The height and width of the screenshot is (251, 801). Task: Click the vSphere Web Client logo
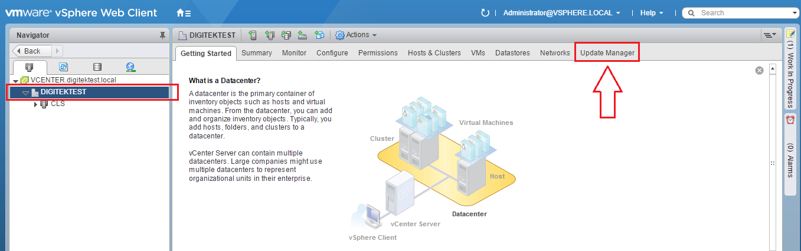pos(81,12)
